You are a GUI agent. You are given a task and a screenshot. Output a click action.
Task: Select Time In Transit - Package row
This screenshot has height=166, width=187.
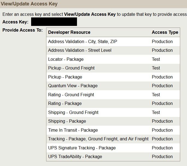coord(73,130)
